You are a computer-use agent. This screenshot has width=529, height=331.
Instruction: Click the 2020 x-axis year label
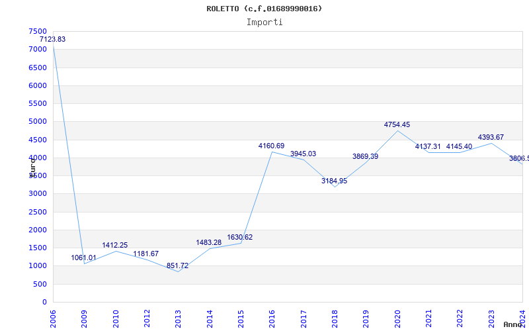pyautogui.click(x=397, y=318)
